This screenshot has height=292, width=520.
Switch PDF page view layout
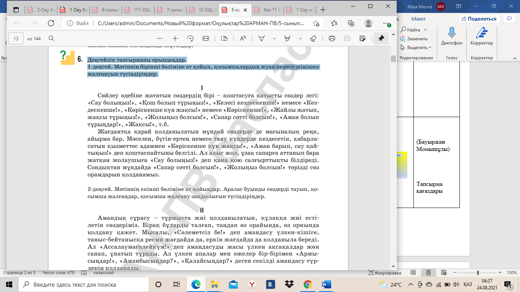(224, 38)
